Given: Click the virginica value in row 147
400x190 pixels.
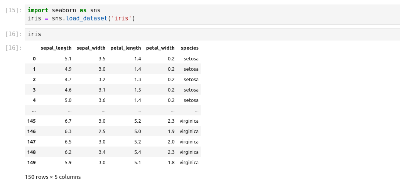Looking at the screenshot, I should pyautogui.click(x=189, y=142).
